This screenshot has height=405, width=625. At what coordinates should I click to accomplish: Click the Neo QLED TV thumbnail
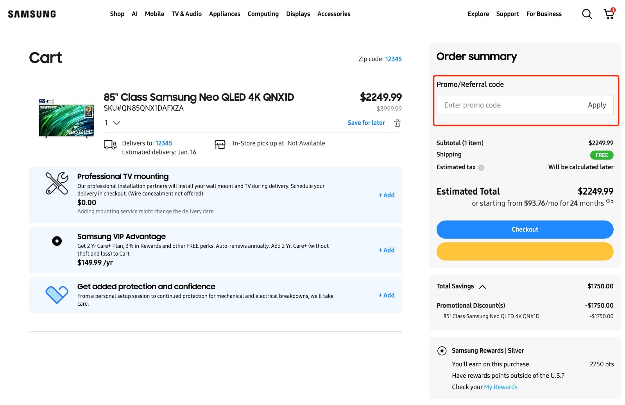tap(66, 118)
